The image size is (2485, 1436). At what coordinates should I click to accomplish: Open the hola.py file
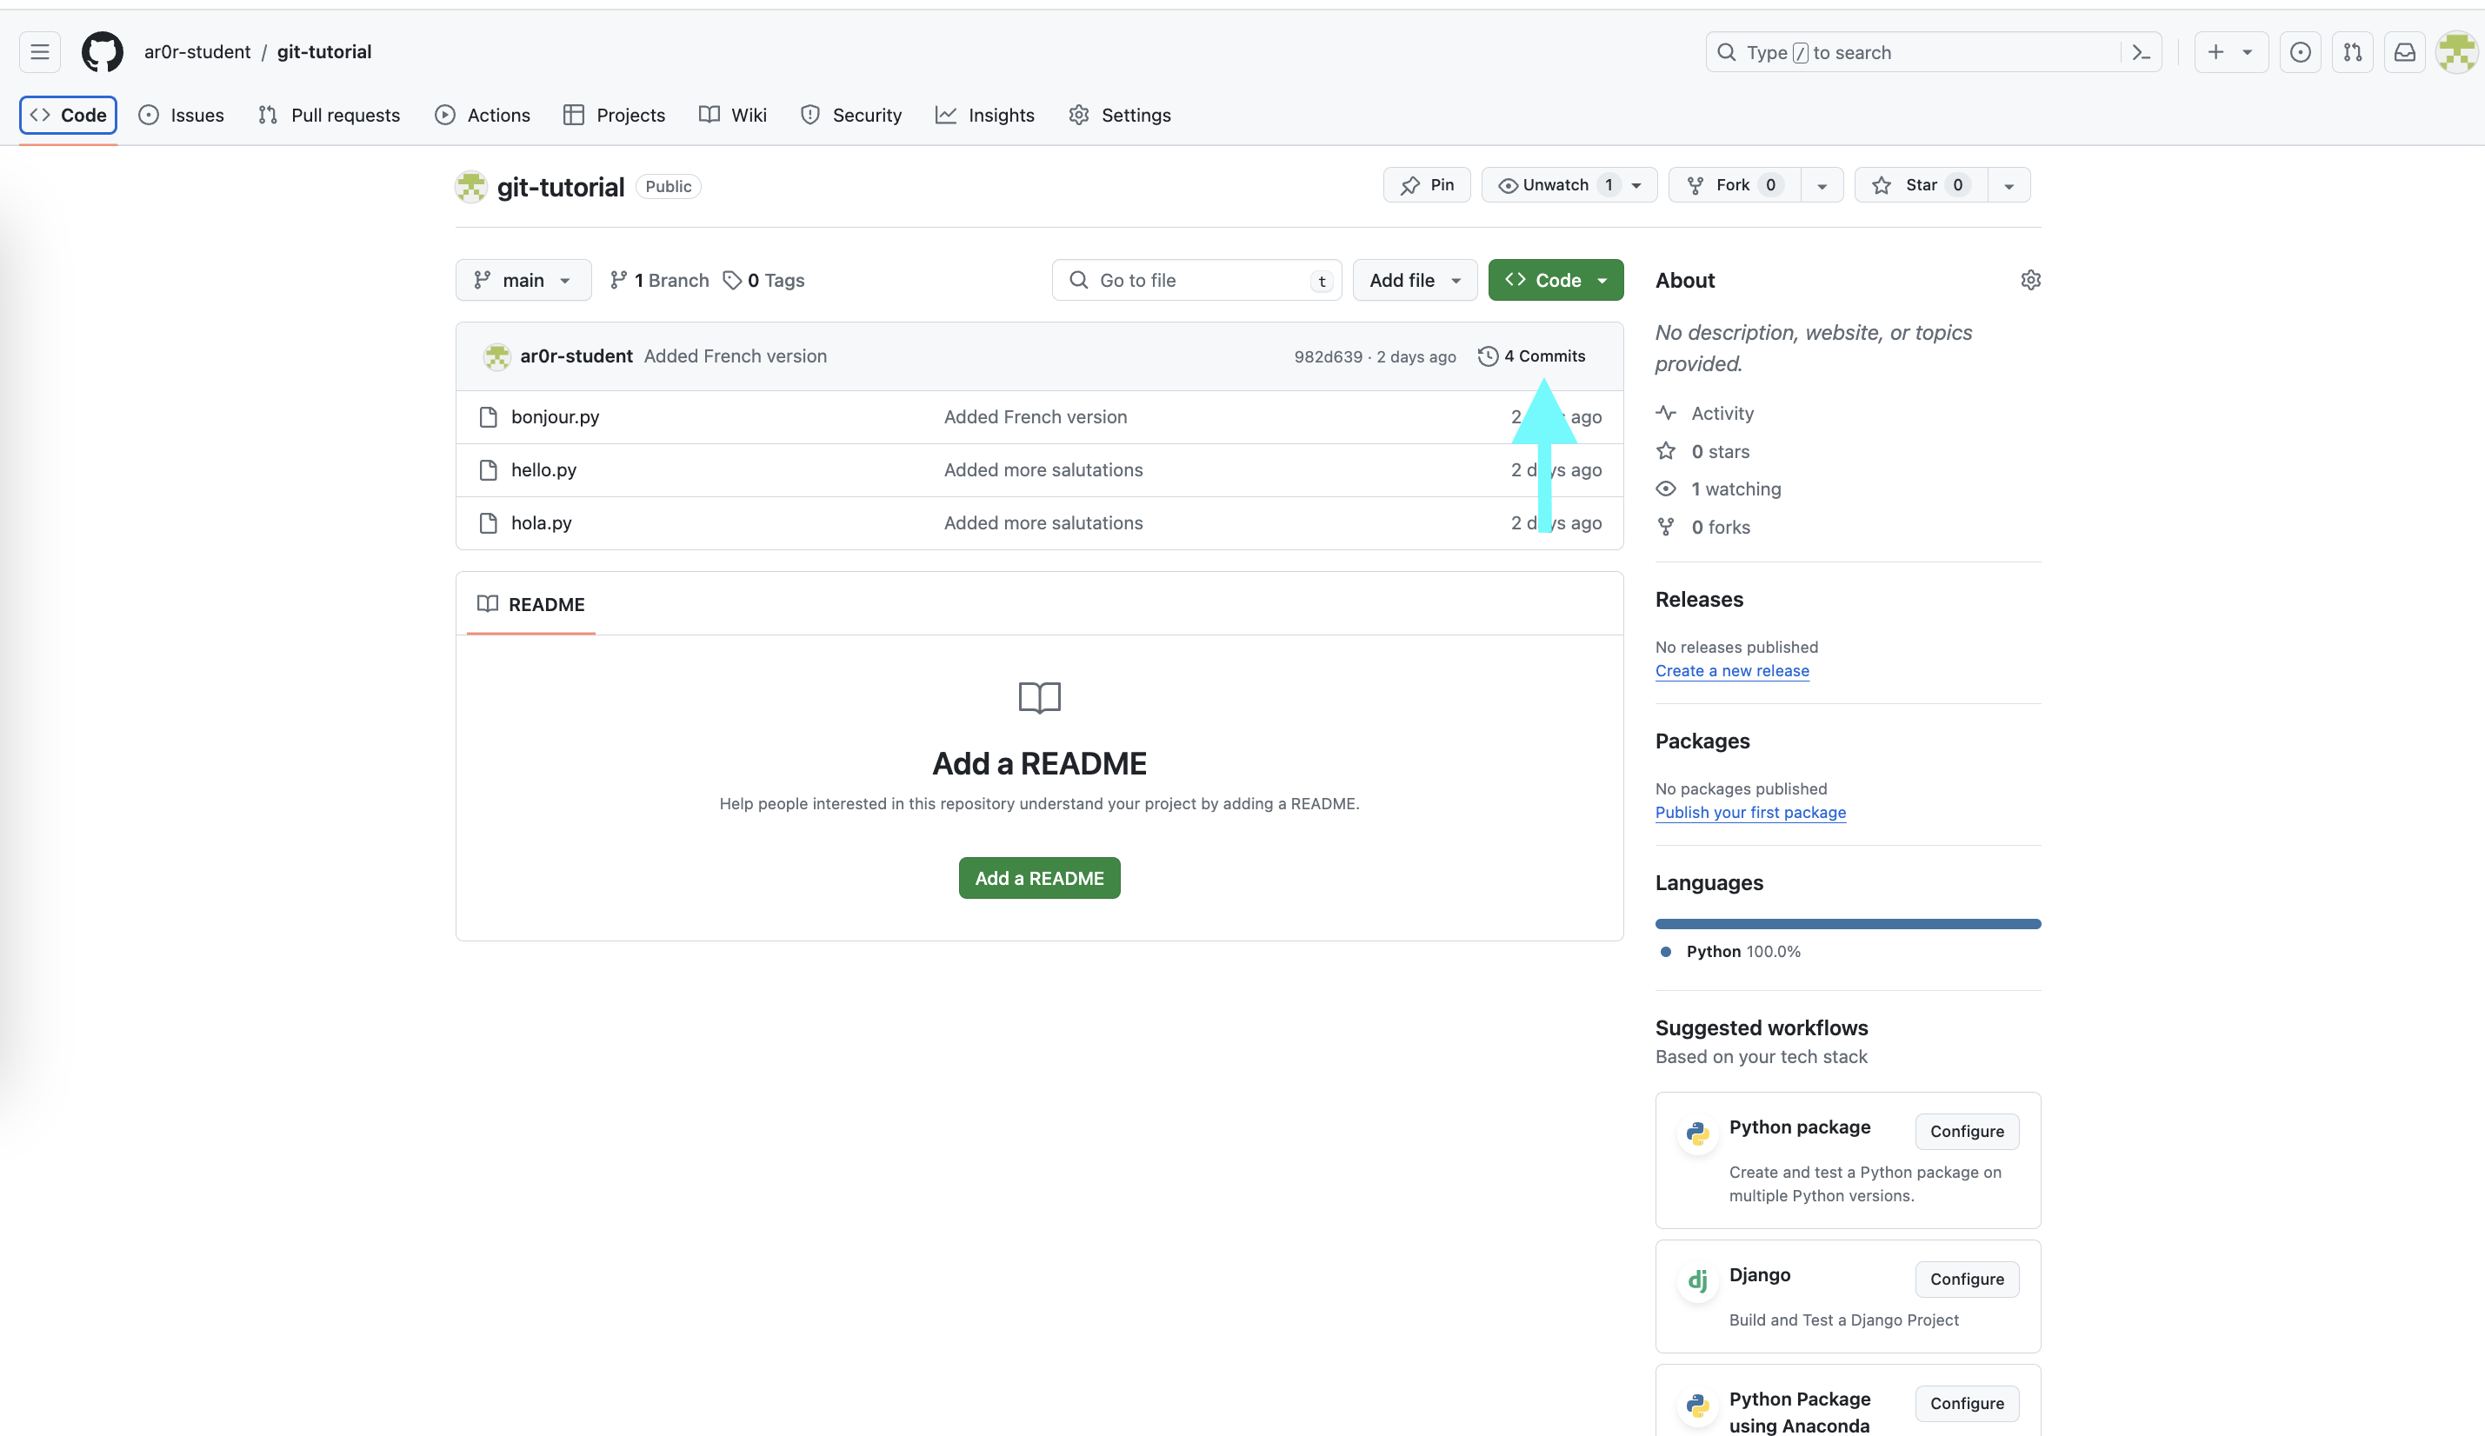point(542,523)
